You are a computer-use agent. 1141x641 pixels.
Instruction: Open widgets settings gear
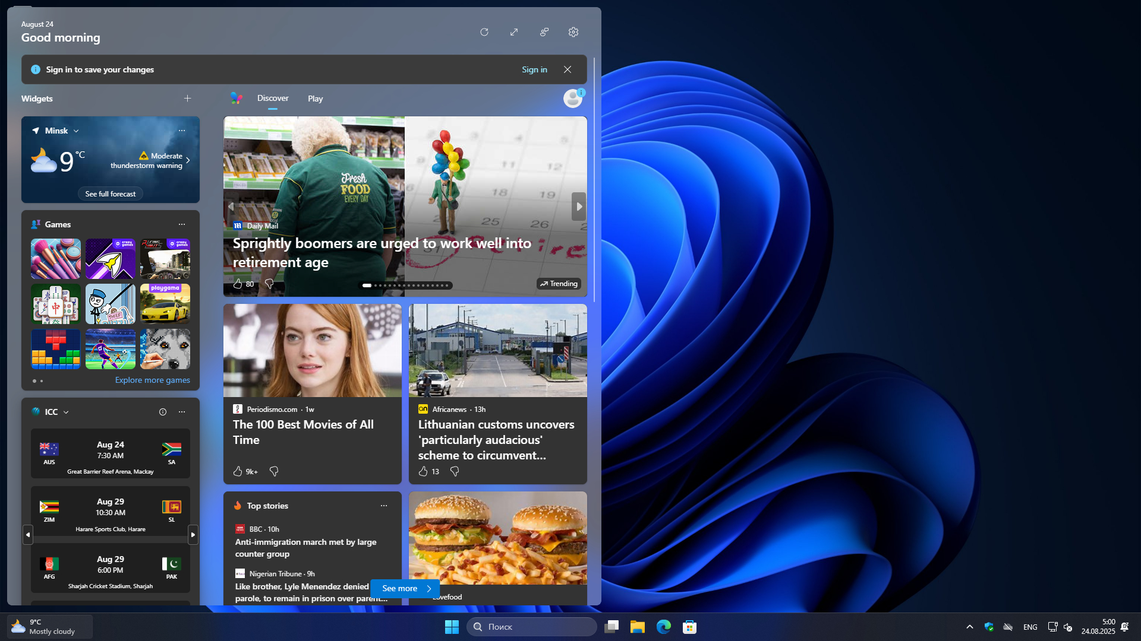point(573,32)
